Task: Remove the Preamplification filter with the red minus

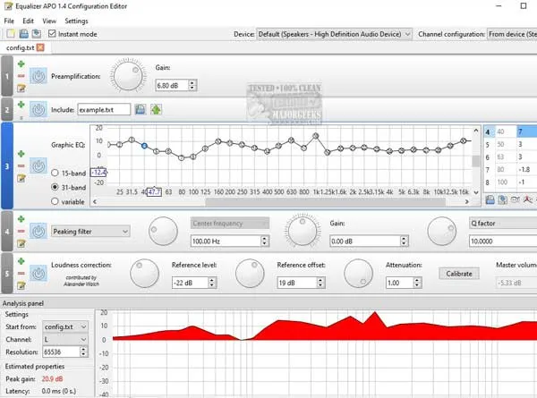Action: [x=21, y=76]
